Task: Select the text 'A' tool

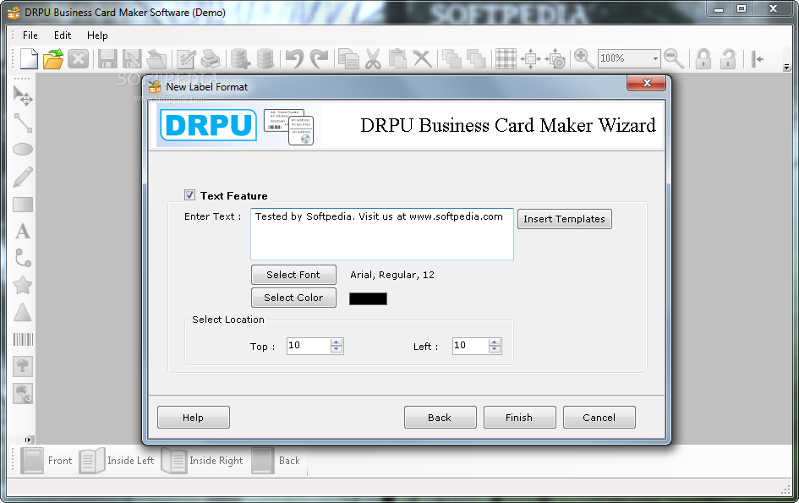Action: click(23, 231)
